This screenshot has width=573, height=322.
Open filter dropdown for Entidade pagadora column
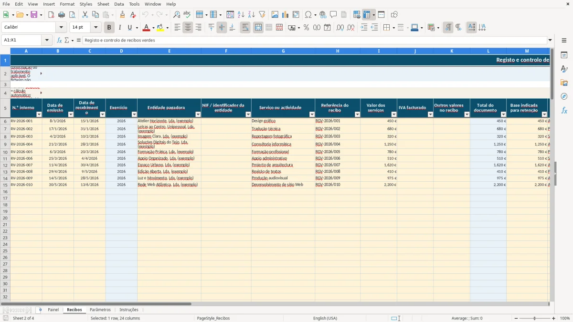(198, 114)
